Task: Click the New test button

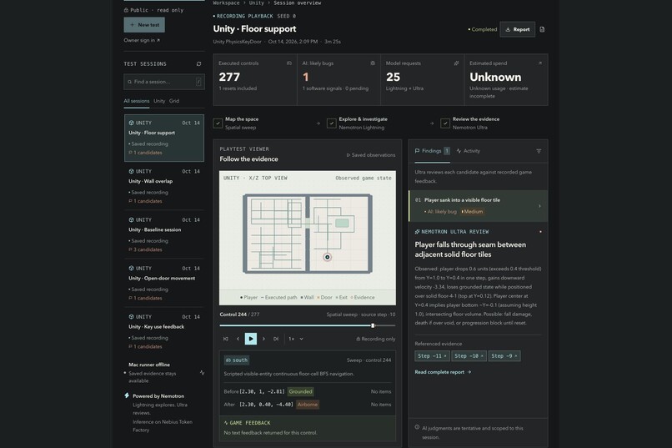Action: click(x=144, y=25)
